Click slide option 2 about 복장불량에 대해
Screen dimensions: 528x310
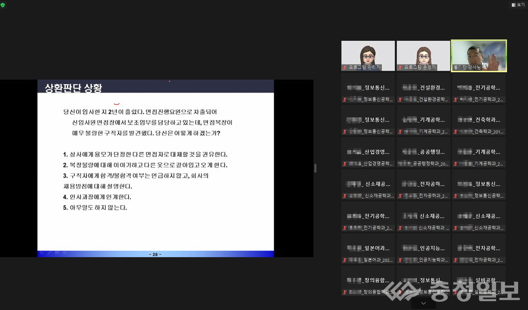click(x=145, y=165)
